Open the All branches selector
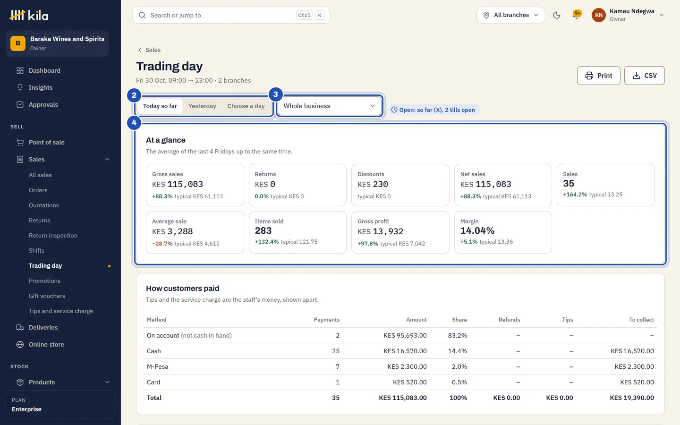The width and height of the screenshot is (680, 425). [511, 15]
